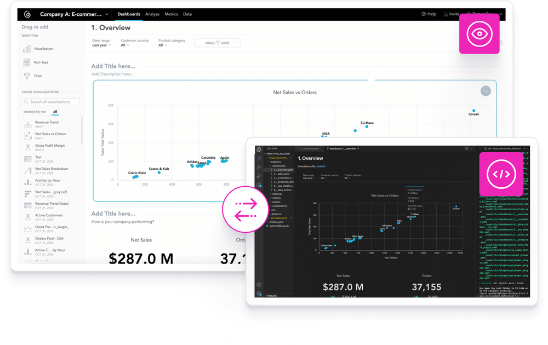548x345 pixels.
Task: Click the DRAG HERE filter drop zone
Action: pyautogui.click(x=218, y=43)
